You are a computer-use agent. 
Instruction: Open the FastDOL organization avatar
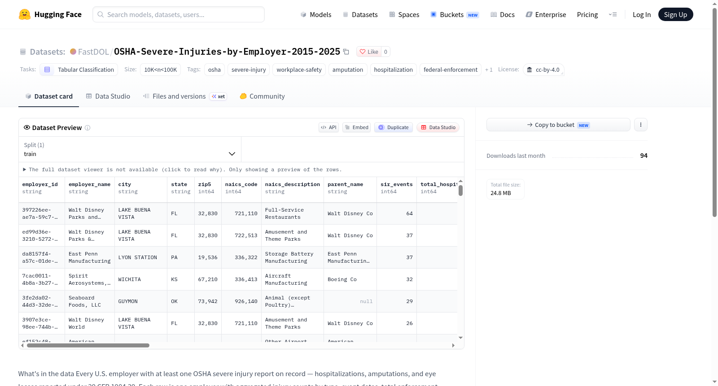coord(73,52)
